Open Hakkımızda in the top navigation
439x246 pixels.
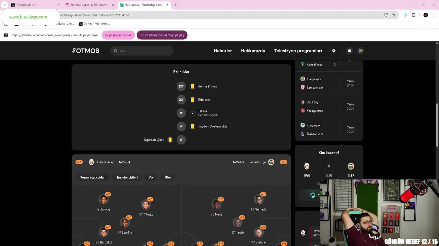(x=253, y=51)
